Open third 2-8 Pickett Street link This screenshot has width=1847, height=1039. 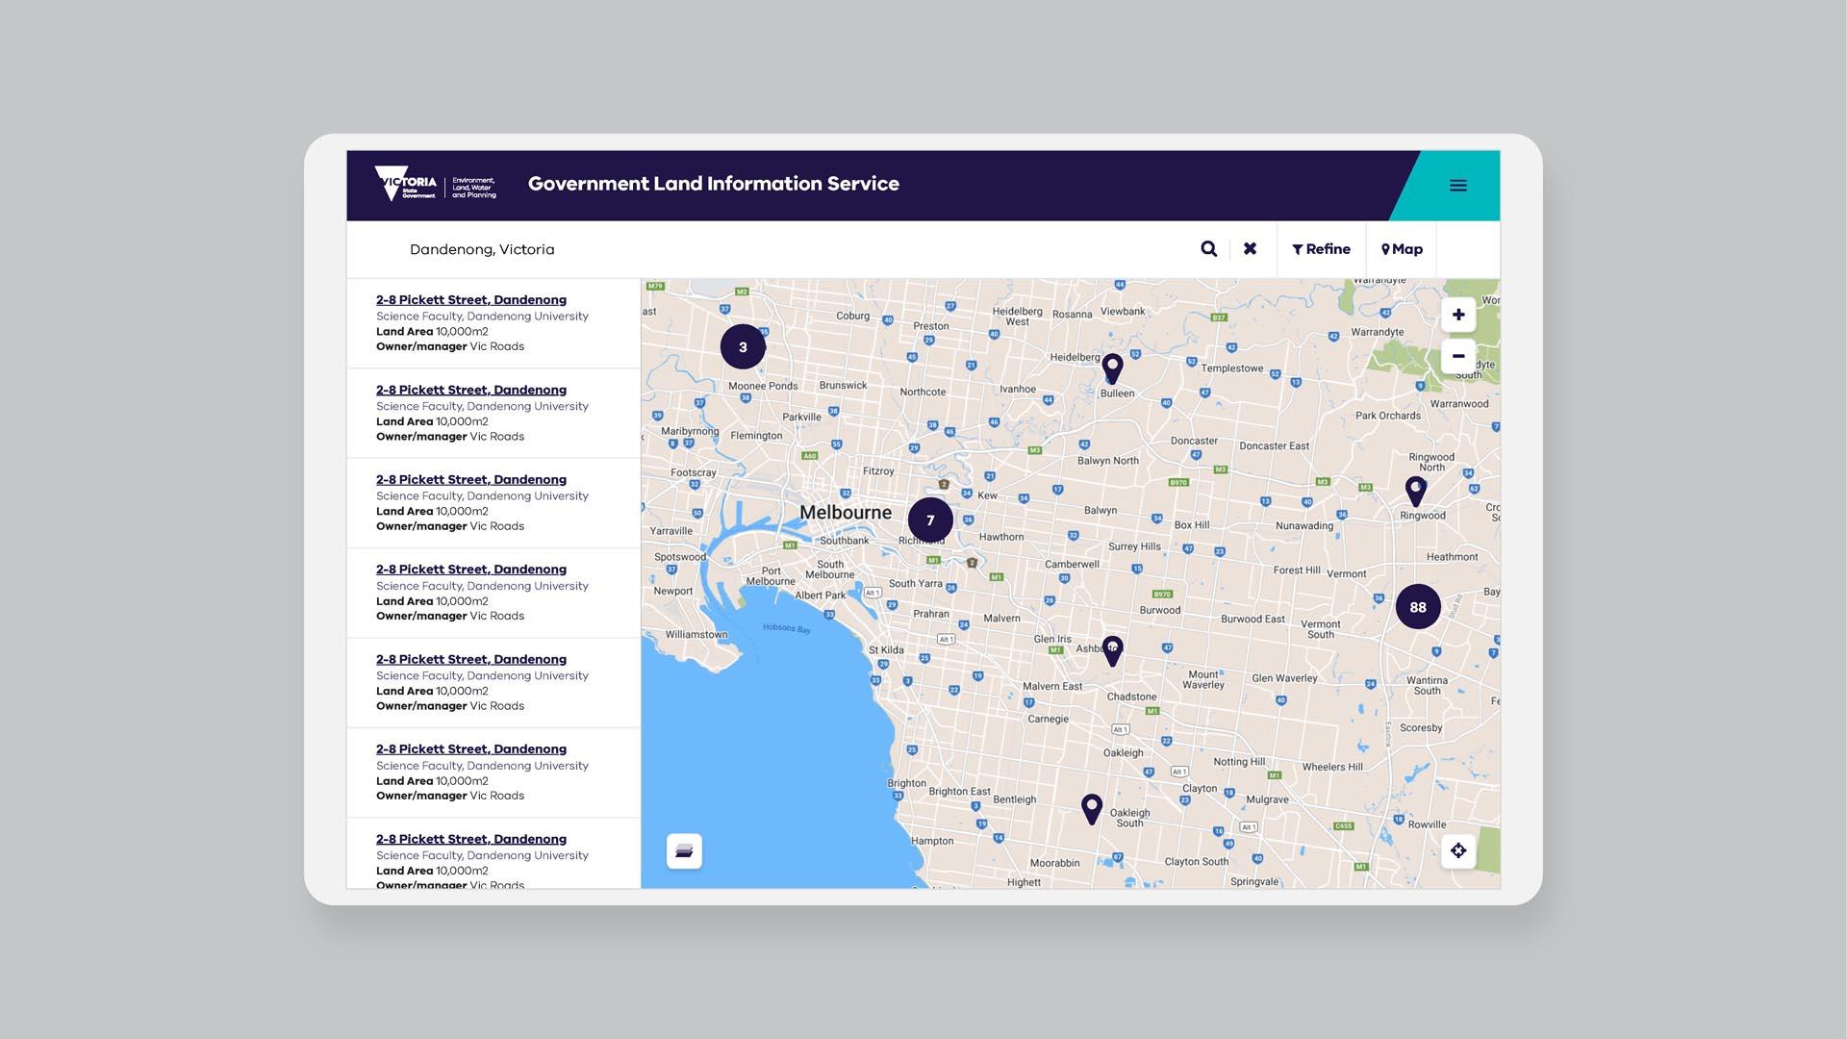470,480
